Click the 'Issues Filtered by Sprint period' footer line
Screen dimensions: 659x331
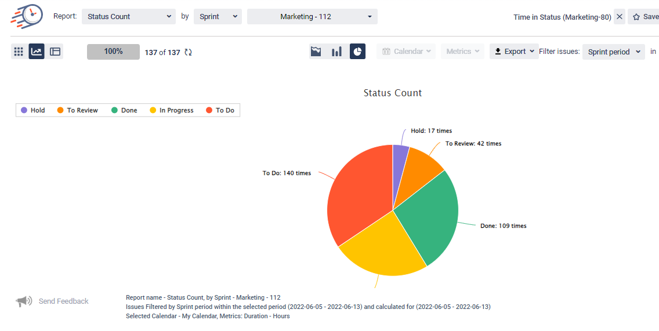tap(308, 307)
